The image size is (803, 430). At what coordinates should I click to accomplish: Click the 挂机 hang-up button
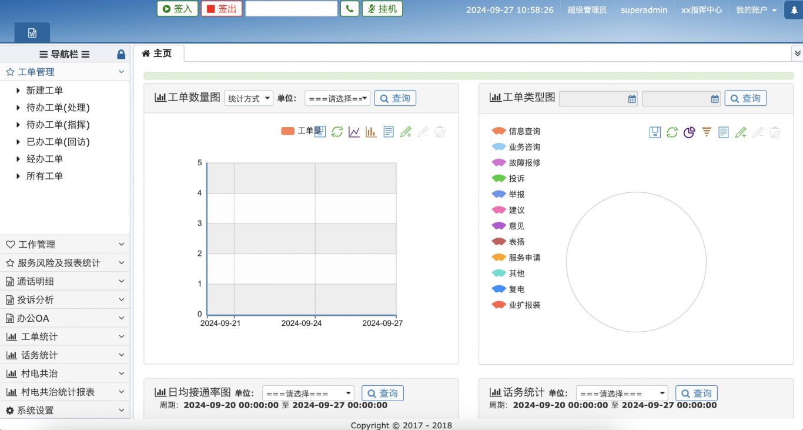(x=383, y=9)
